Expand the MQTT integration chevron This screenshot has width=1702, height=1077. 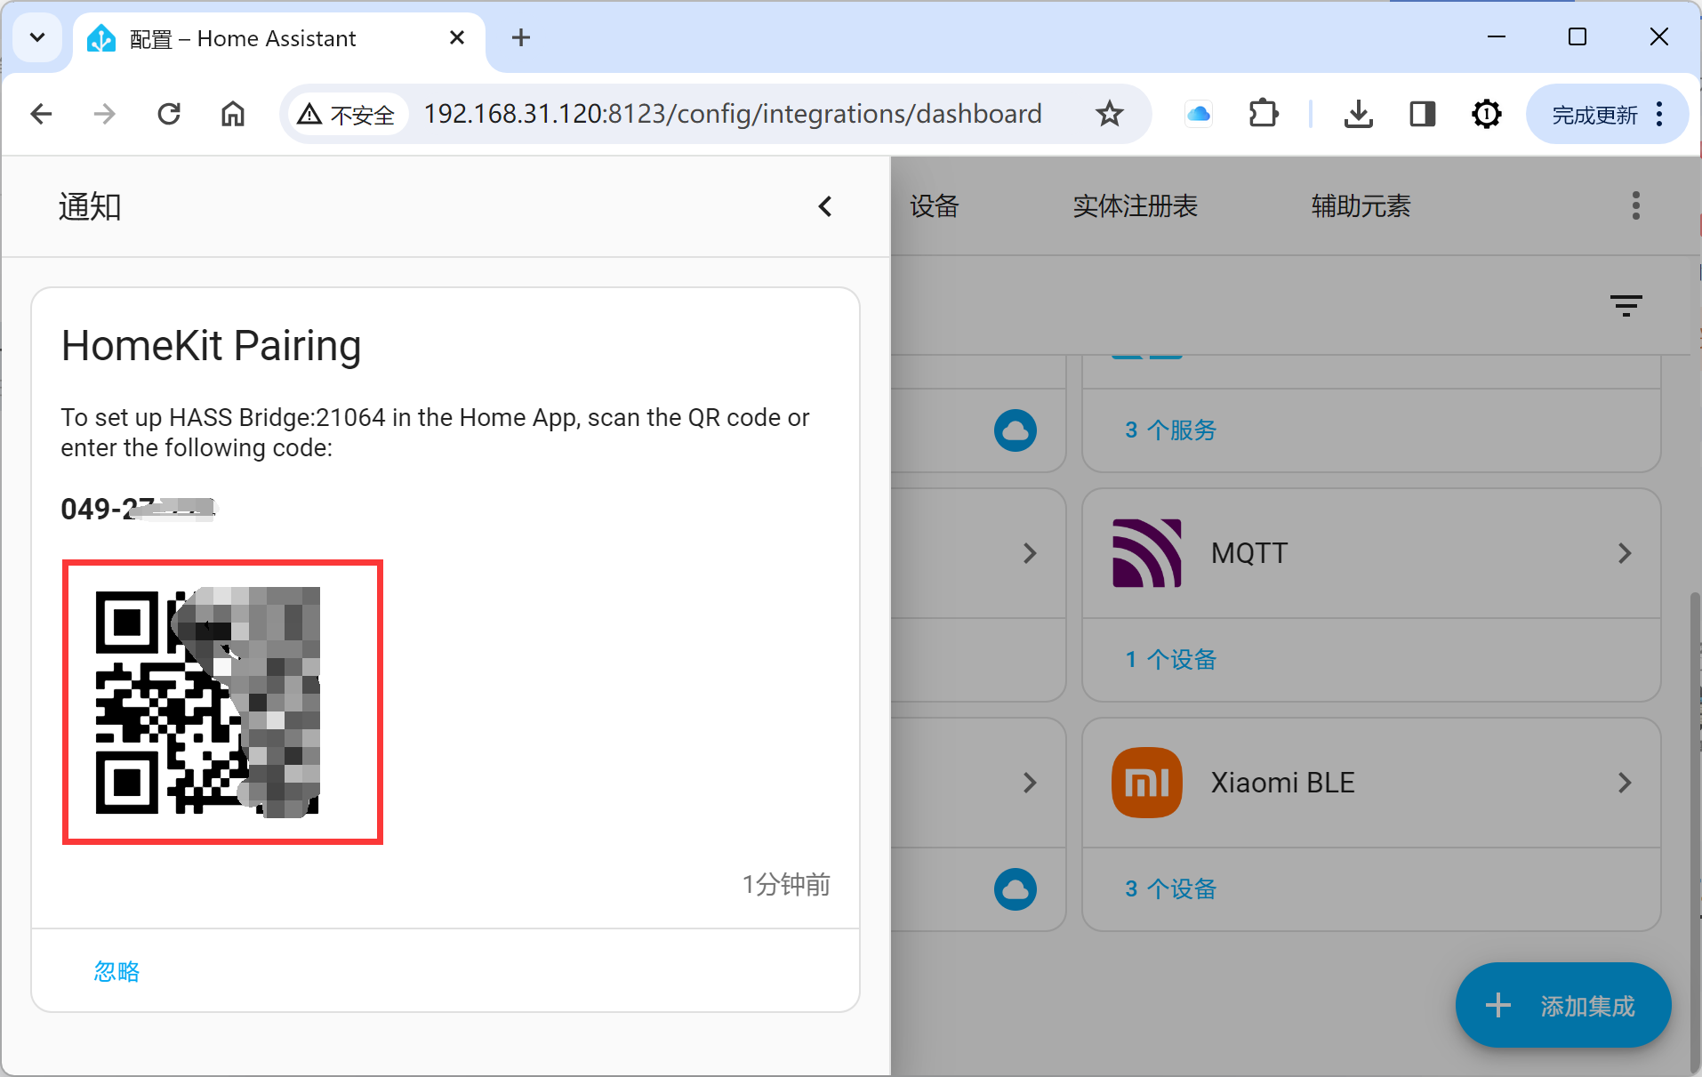(1625, 553)
